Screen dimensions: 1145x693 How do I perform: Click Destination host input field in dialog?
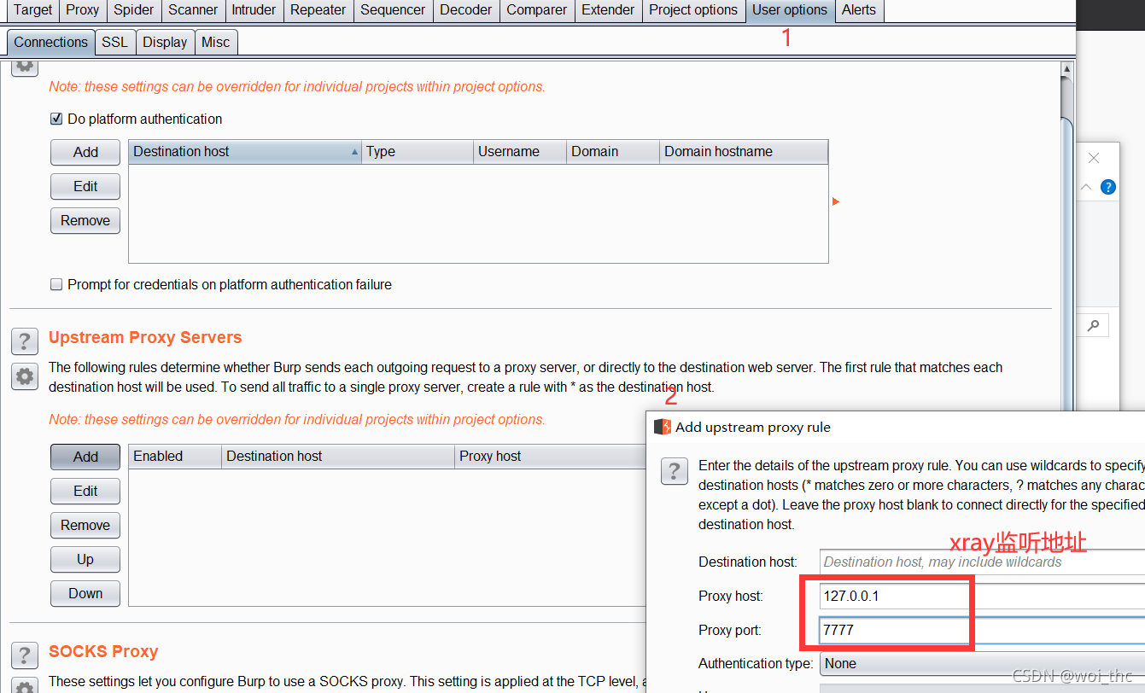pyautogui.click(x=982, y=562)
